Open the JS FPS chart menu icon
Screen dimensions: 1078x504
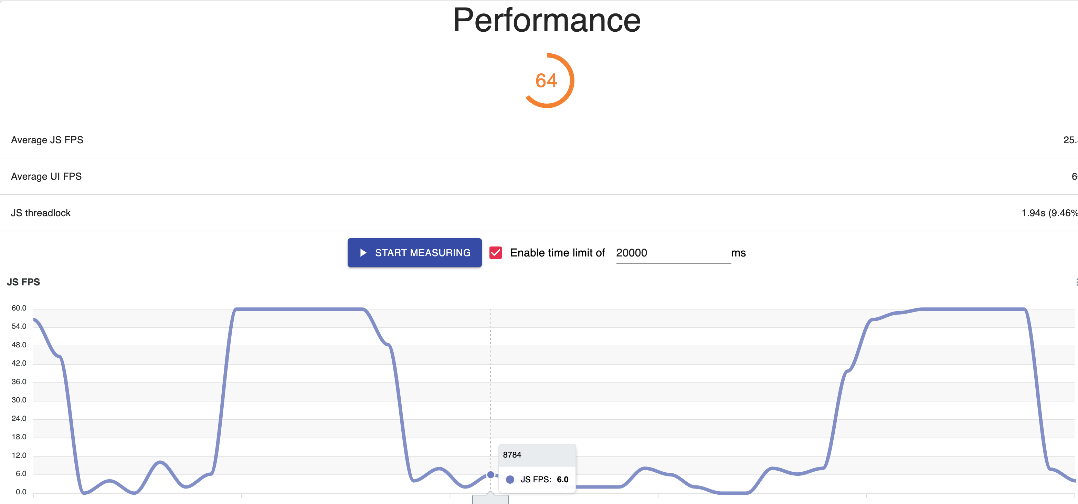coord(1076,282)
